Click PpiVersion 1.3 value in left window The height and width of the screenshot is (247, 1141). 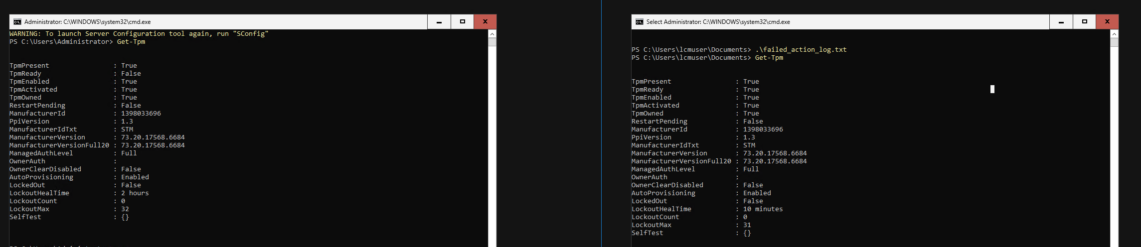click(127, 122)
